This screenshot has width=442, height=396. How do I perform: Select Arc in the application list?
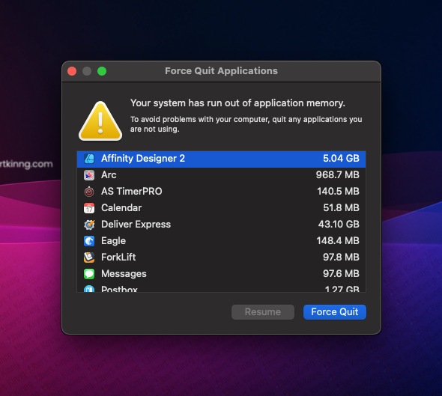[x=221, y=175]
